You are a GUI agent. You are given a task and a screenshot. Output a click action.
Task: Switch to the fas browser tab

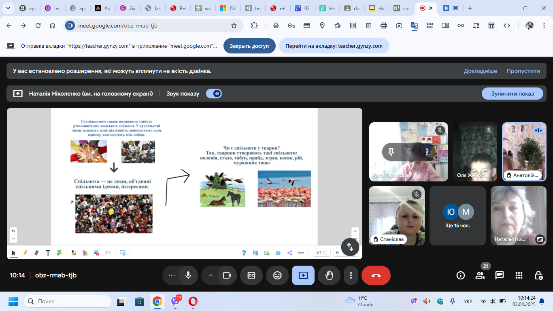tap(153, 8)
